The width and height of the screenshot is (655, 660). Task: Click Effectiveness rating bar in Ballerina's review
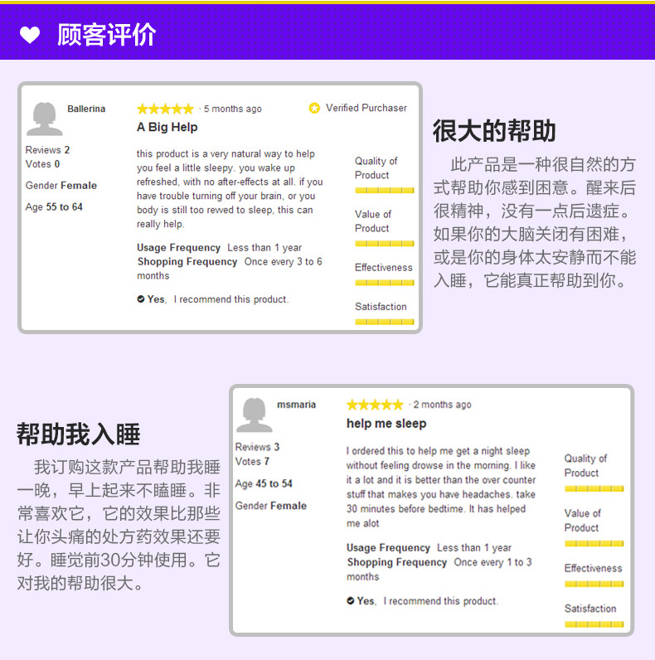[x=384, y=283]
